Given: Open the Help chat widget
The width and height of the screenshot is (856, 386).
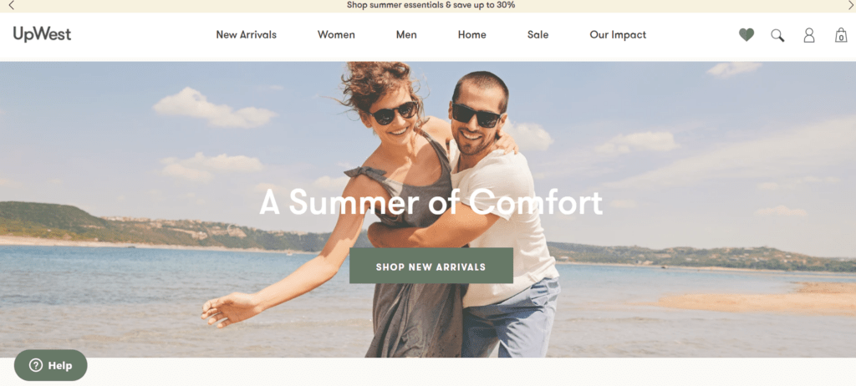Looking at the screenshot, I should [x=50, y=365].
